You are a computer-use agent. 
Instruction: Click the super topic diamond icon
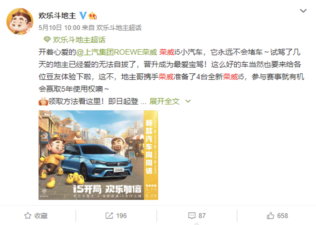47,40
